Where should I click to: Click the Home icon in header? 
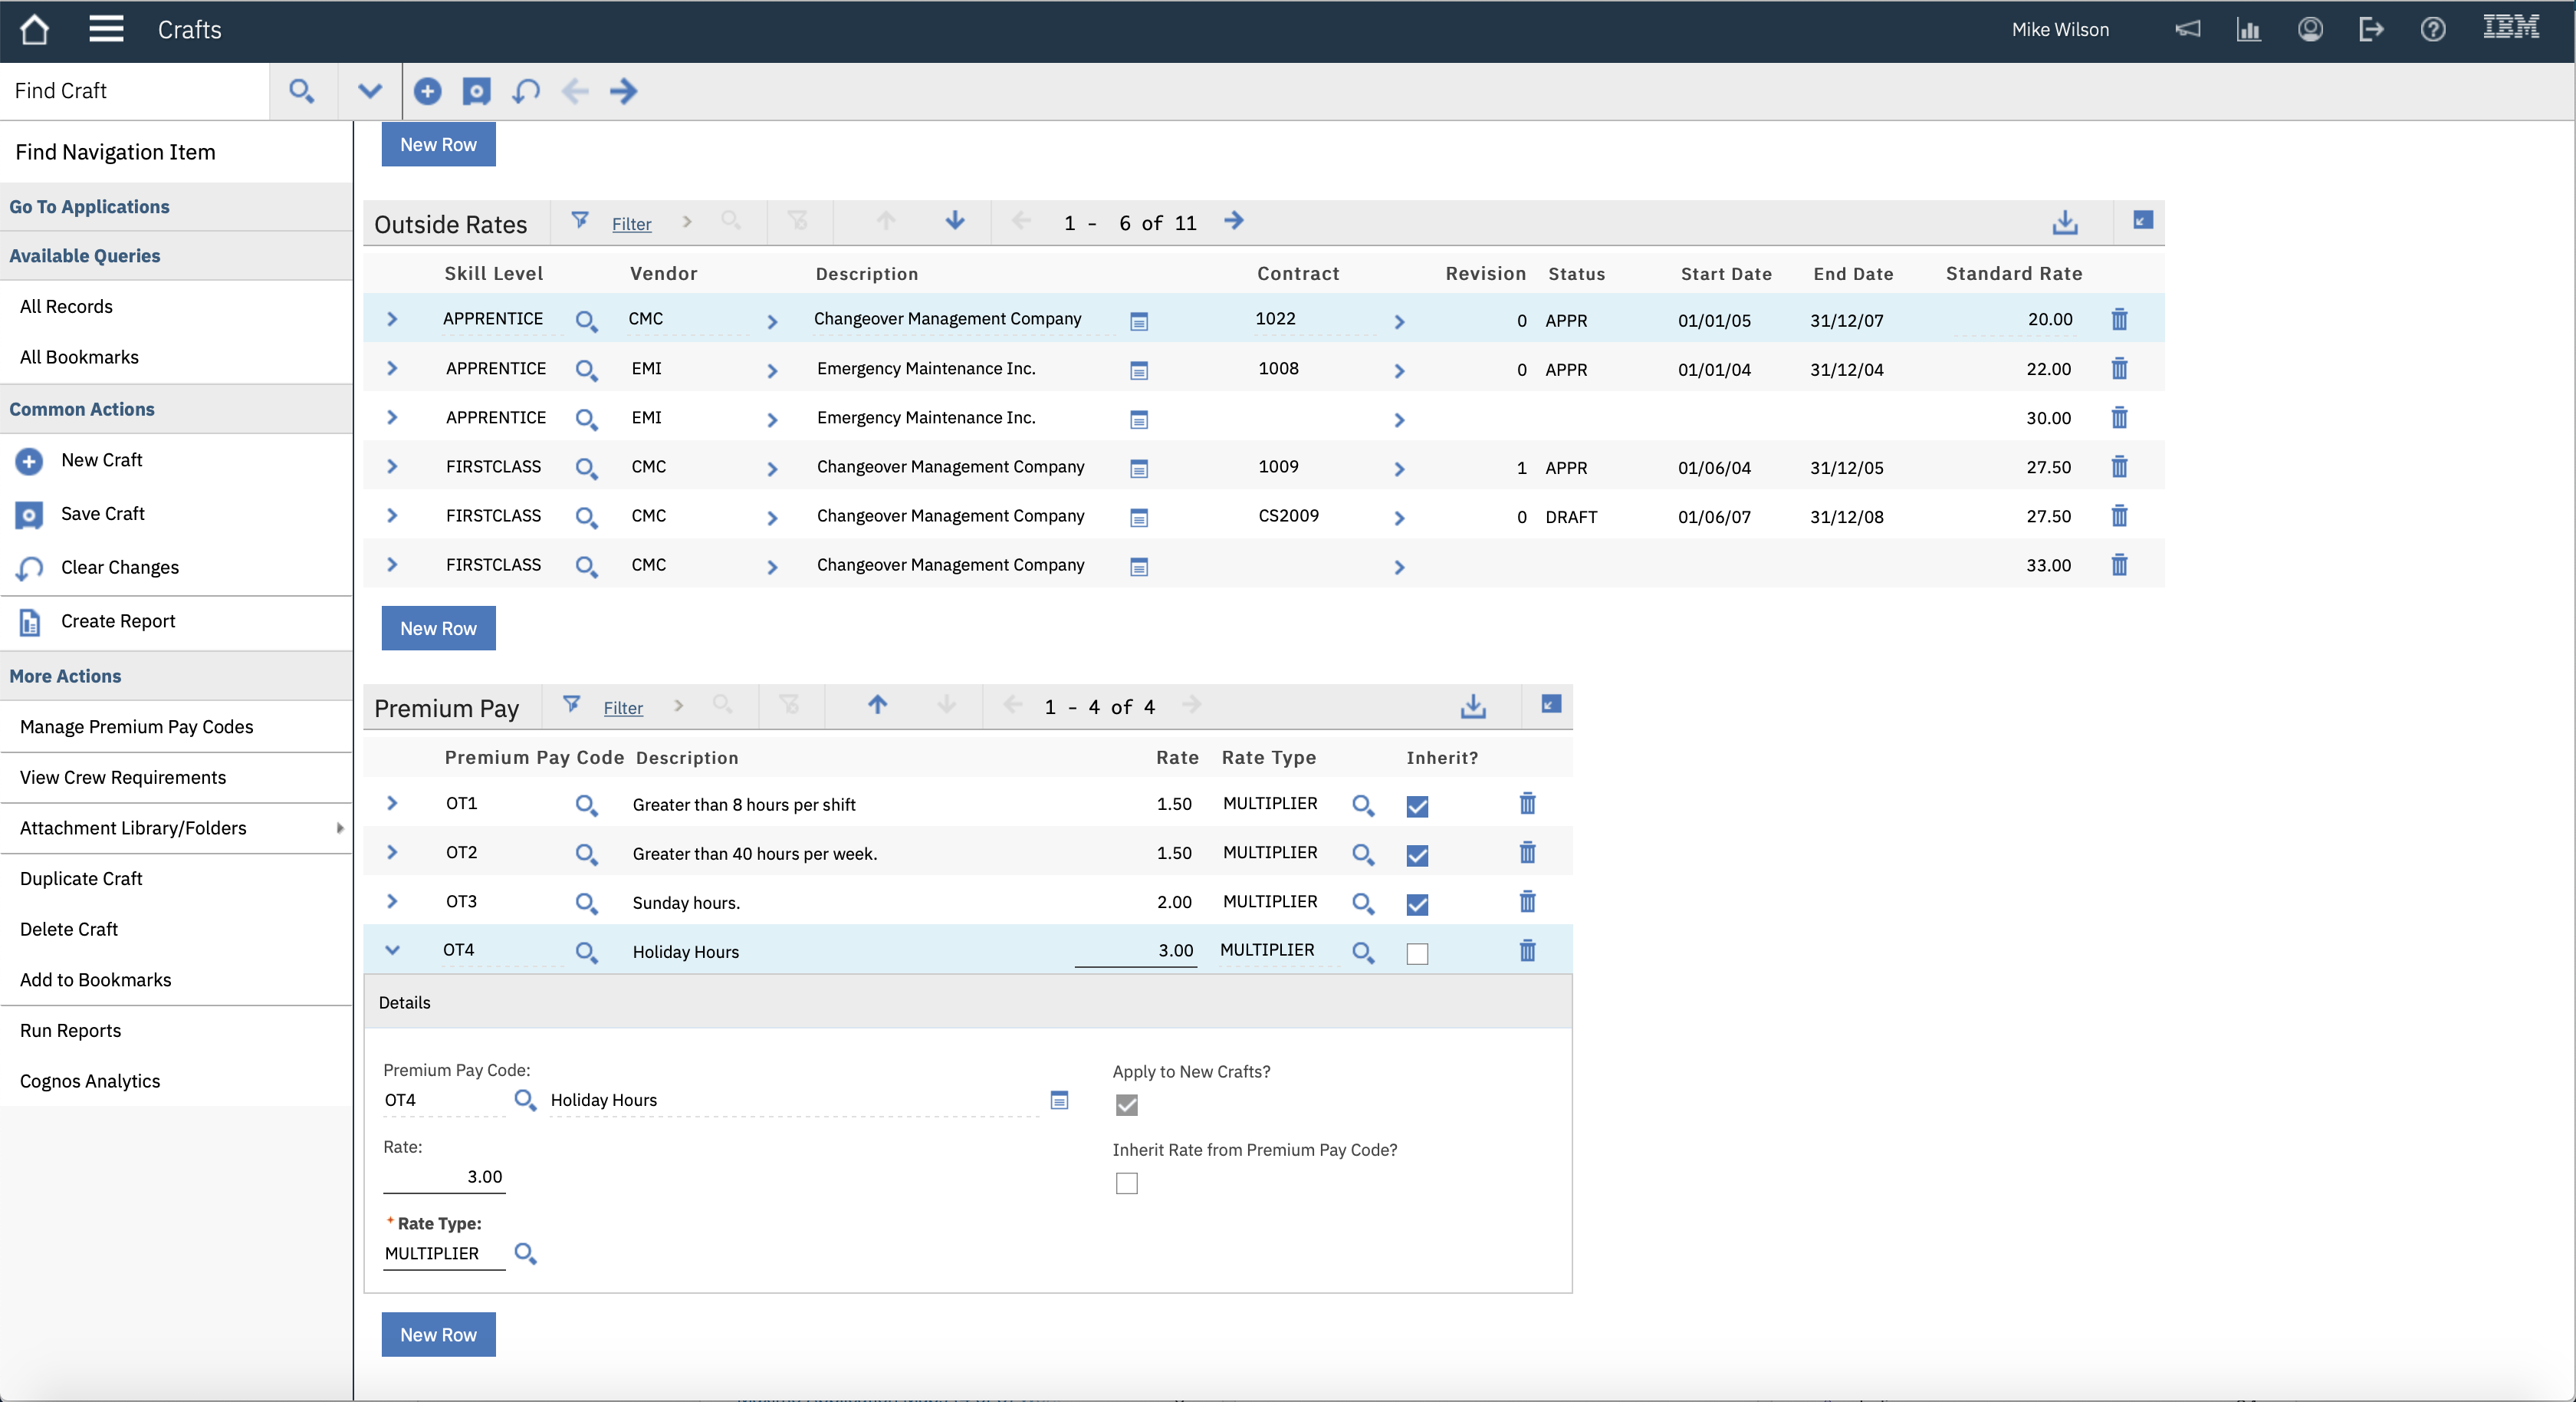pyautogui.click(x=34, y=29)
